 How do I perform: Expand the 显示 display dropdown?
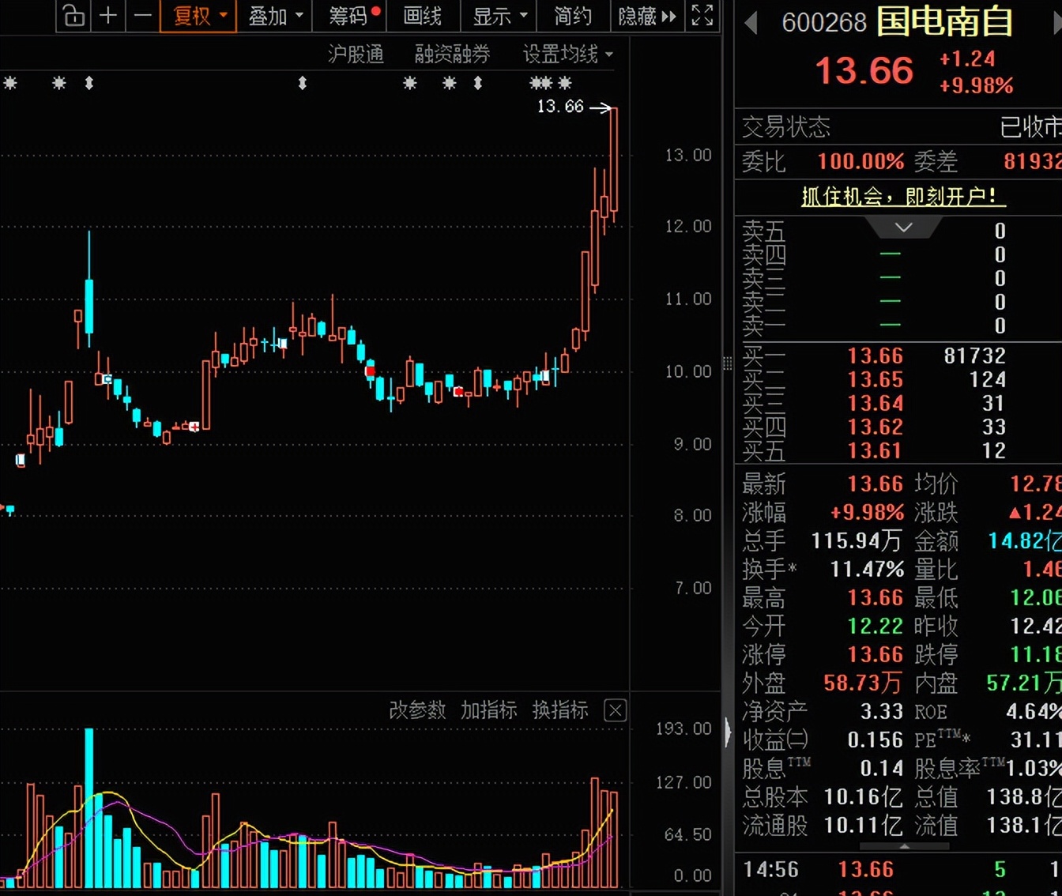pyautogui.click(x=499, y=16)
